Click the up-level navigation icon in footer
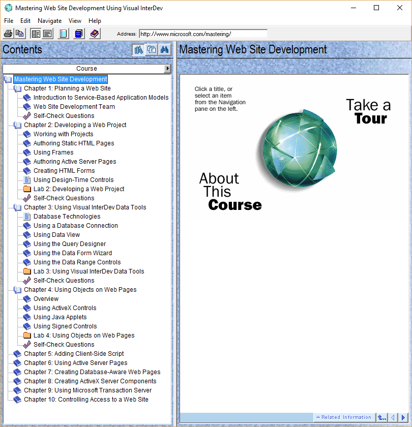This screenshot has height=427, width=412. pyautogui.click(x=382, y=417)
